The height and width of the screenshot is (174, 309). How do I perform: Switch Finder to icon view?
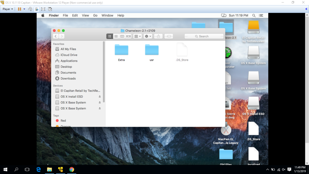(x=110, y=36)
